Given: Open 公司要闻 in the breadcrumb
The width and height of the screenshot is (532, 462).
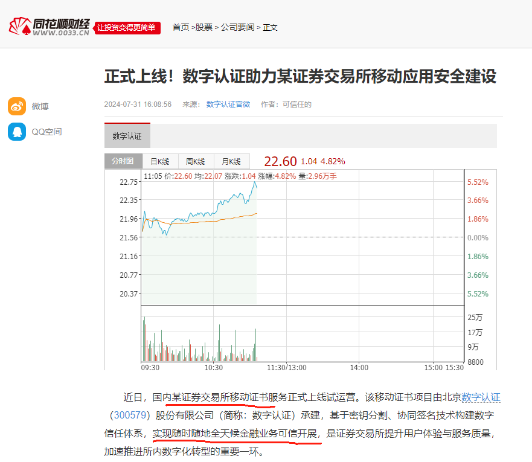Looking at the screenshot, I should (x=237, y=27).
